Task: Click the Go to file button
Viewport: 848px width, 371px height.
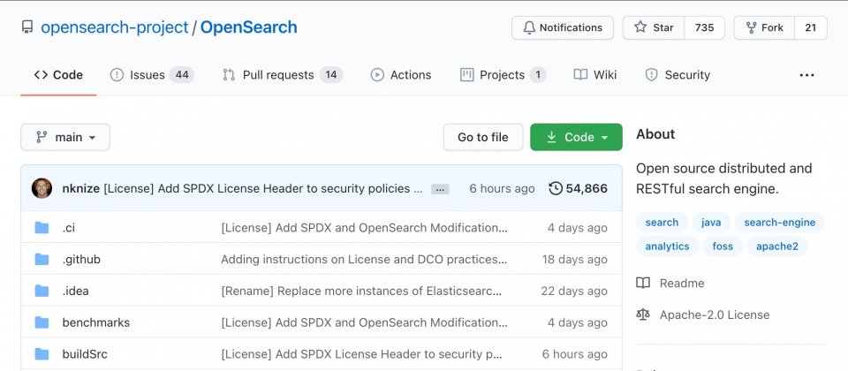Action: (483, 138)
